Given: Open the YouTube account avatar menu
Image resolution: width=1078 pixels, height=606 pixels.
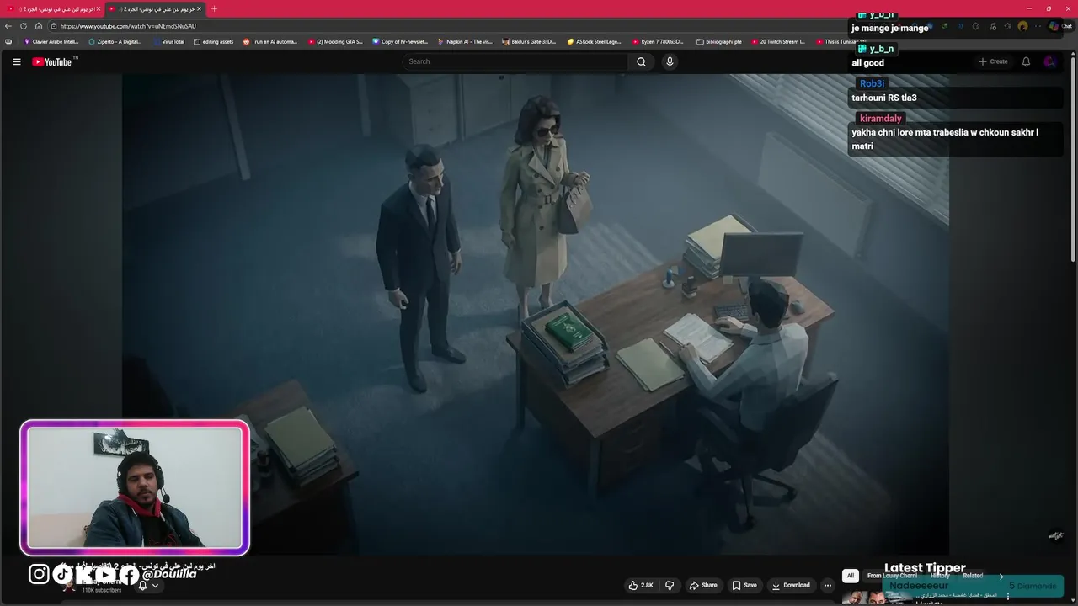Looking at the screenshot, I should (1049, 61).
